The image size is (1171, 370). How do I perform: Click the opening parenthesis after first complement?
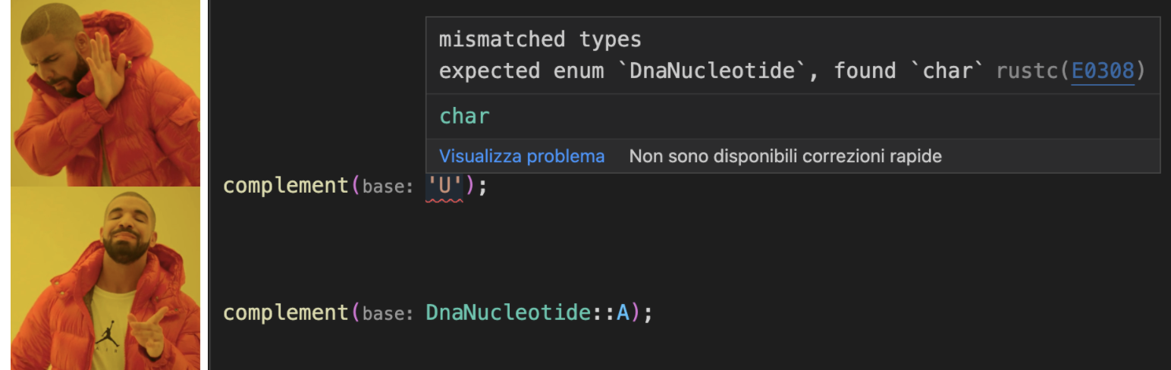click(355, 187)
